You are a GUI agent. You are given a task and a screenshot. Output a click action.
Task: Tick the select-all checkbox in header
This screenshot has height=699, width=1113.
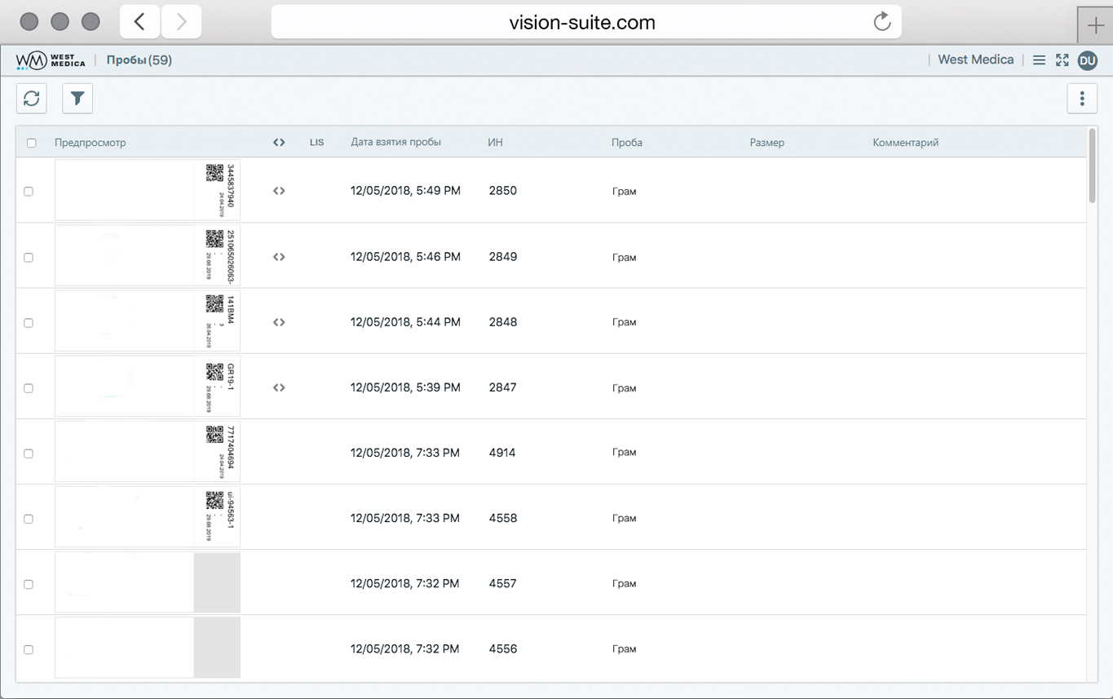(x=32, y=143)
